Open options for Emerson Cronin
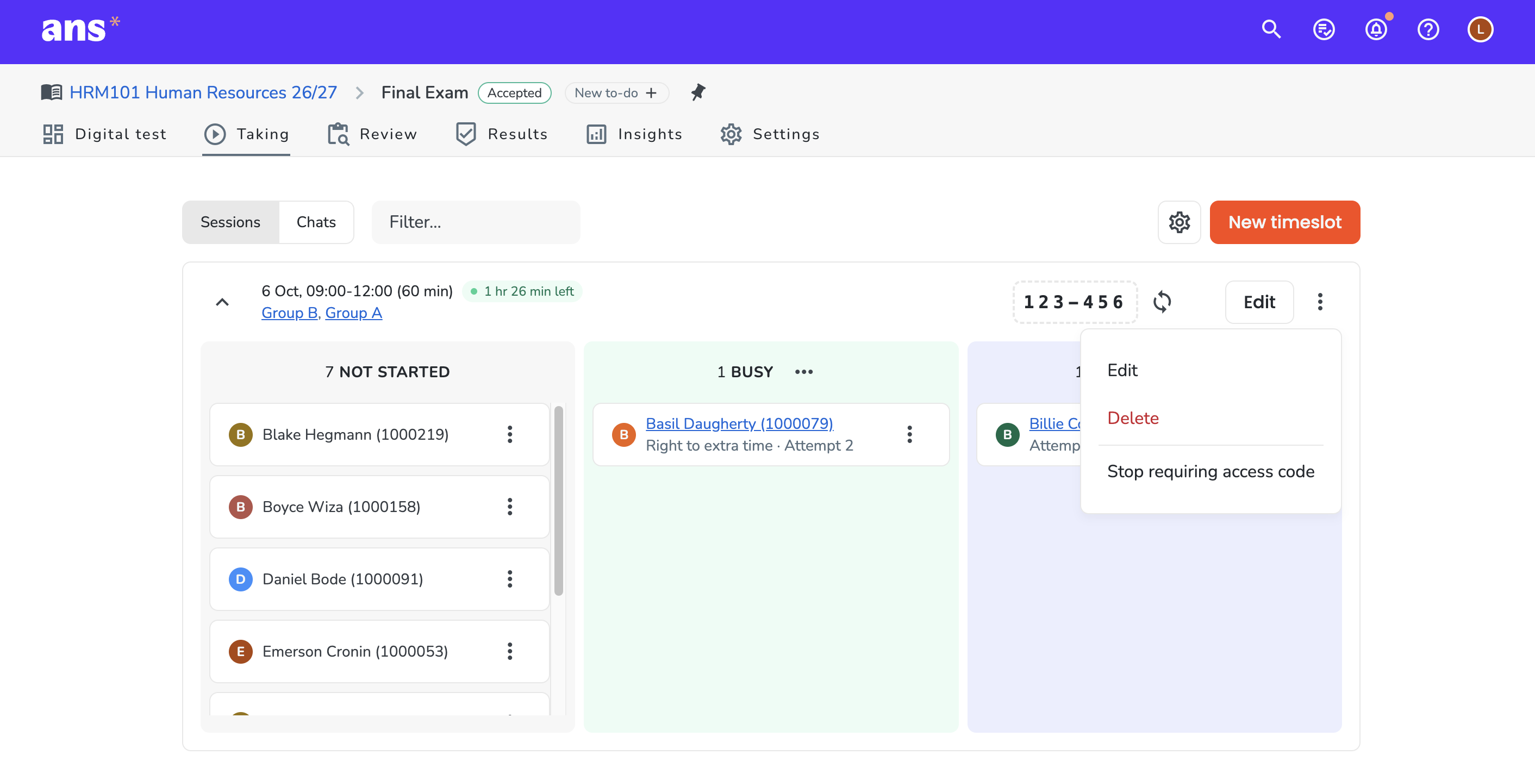This screenshot has width=1535, height=761. [509, 651]
